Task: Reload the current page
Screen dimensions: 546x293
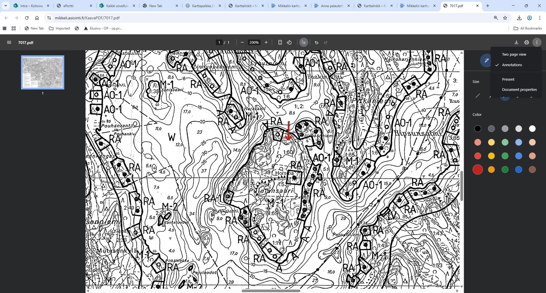Action: 27,18
